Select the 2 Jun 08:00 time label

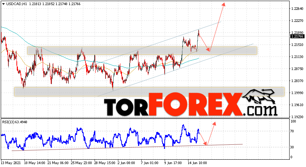tap(126, 163)
